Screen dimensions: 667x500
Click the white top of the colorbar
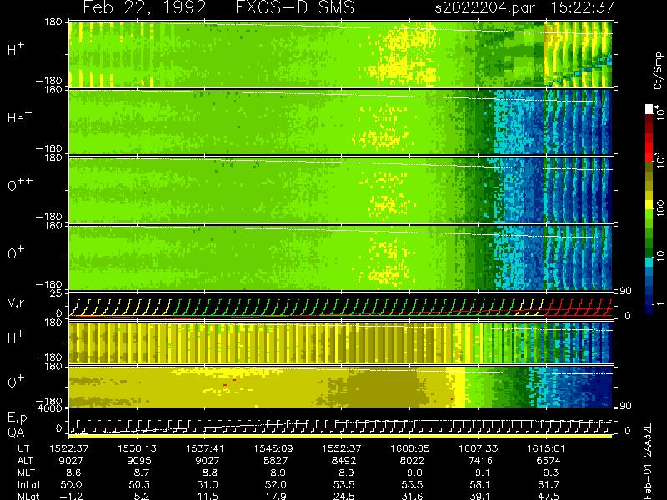[649, 109]
